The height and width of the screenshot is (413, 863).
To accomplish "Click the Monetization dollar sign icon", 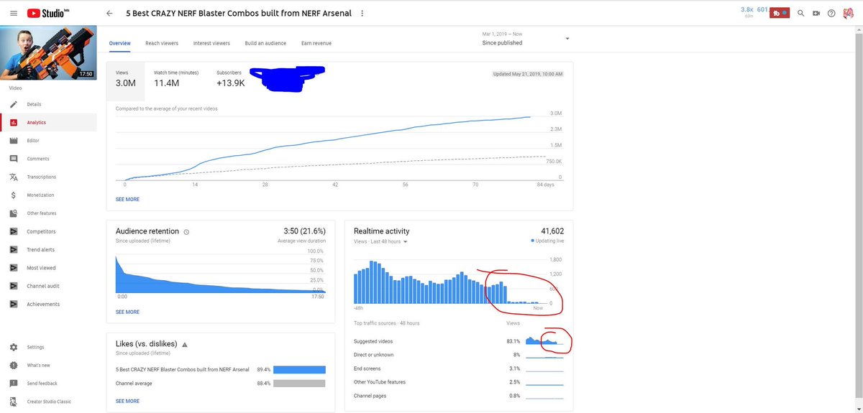I will (x=14, y=195).
